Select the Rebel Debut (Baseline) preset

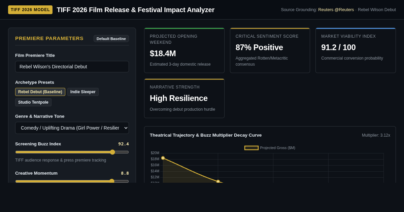(40, 92)
